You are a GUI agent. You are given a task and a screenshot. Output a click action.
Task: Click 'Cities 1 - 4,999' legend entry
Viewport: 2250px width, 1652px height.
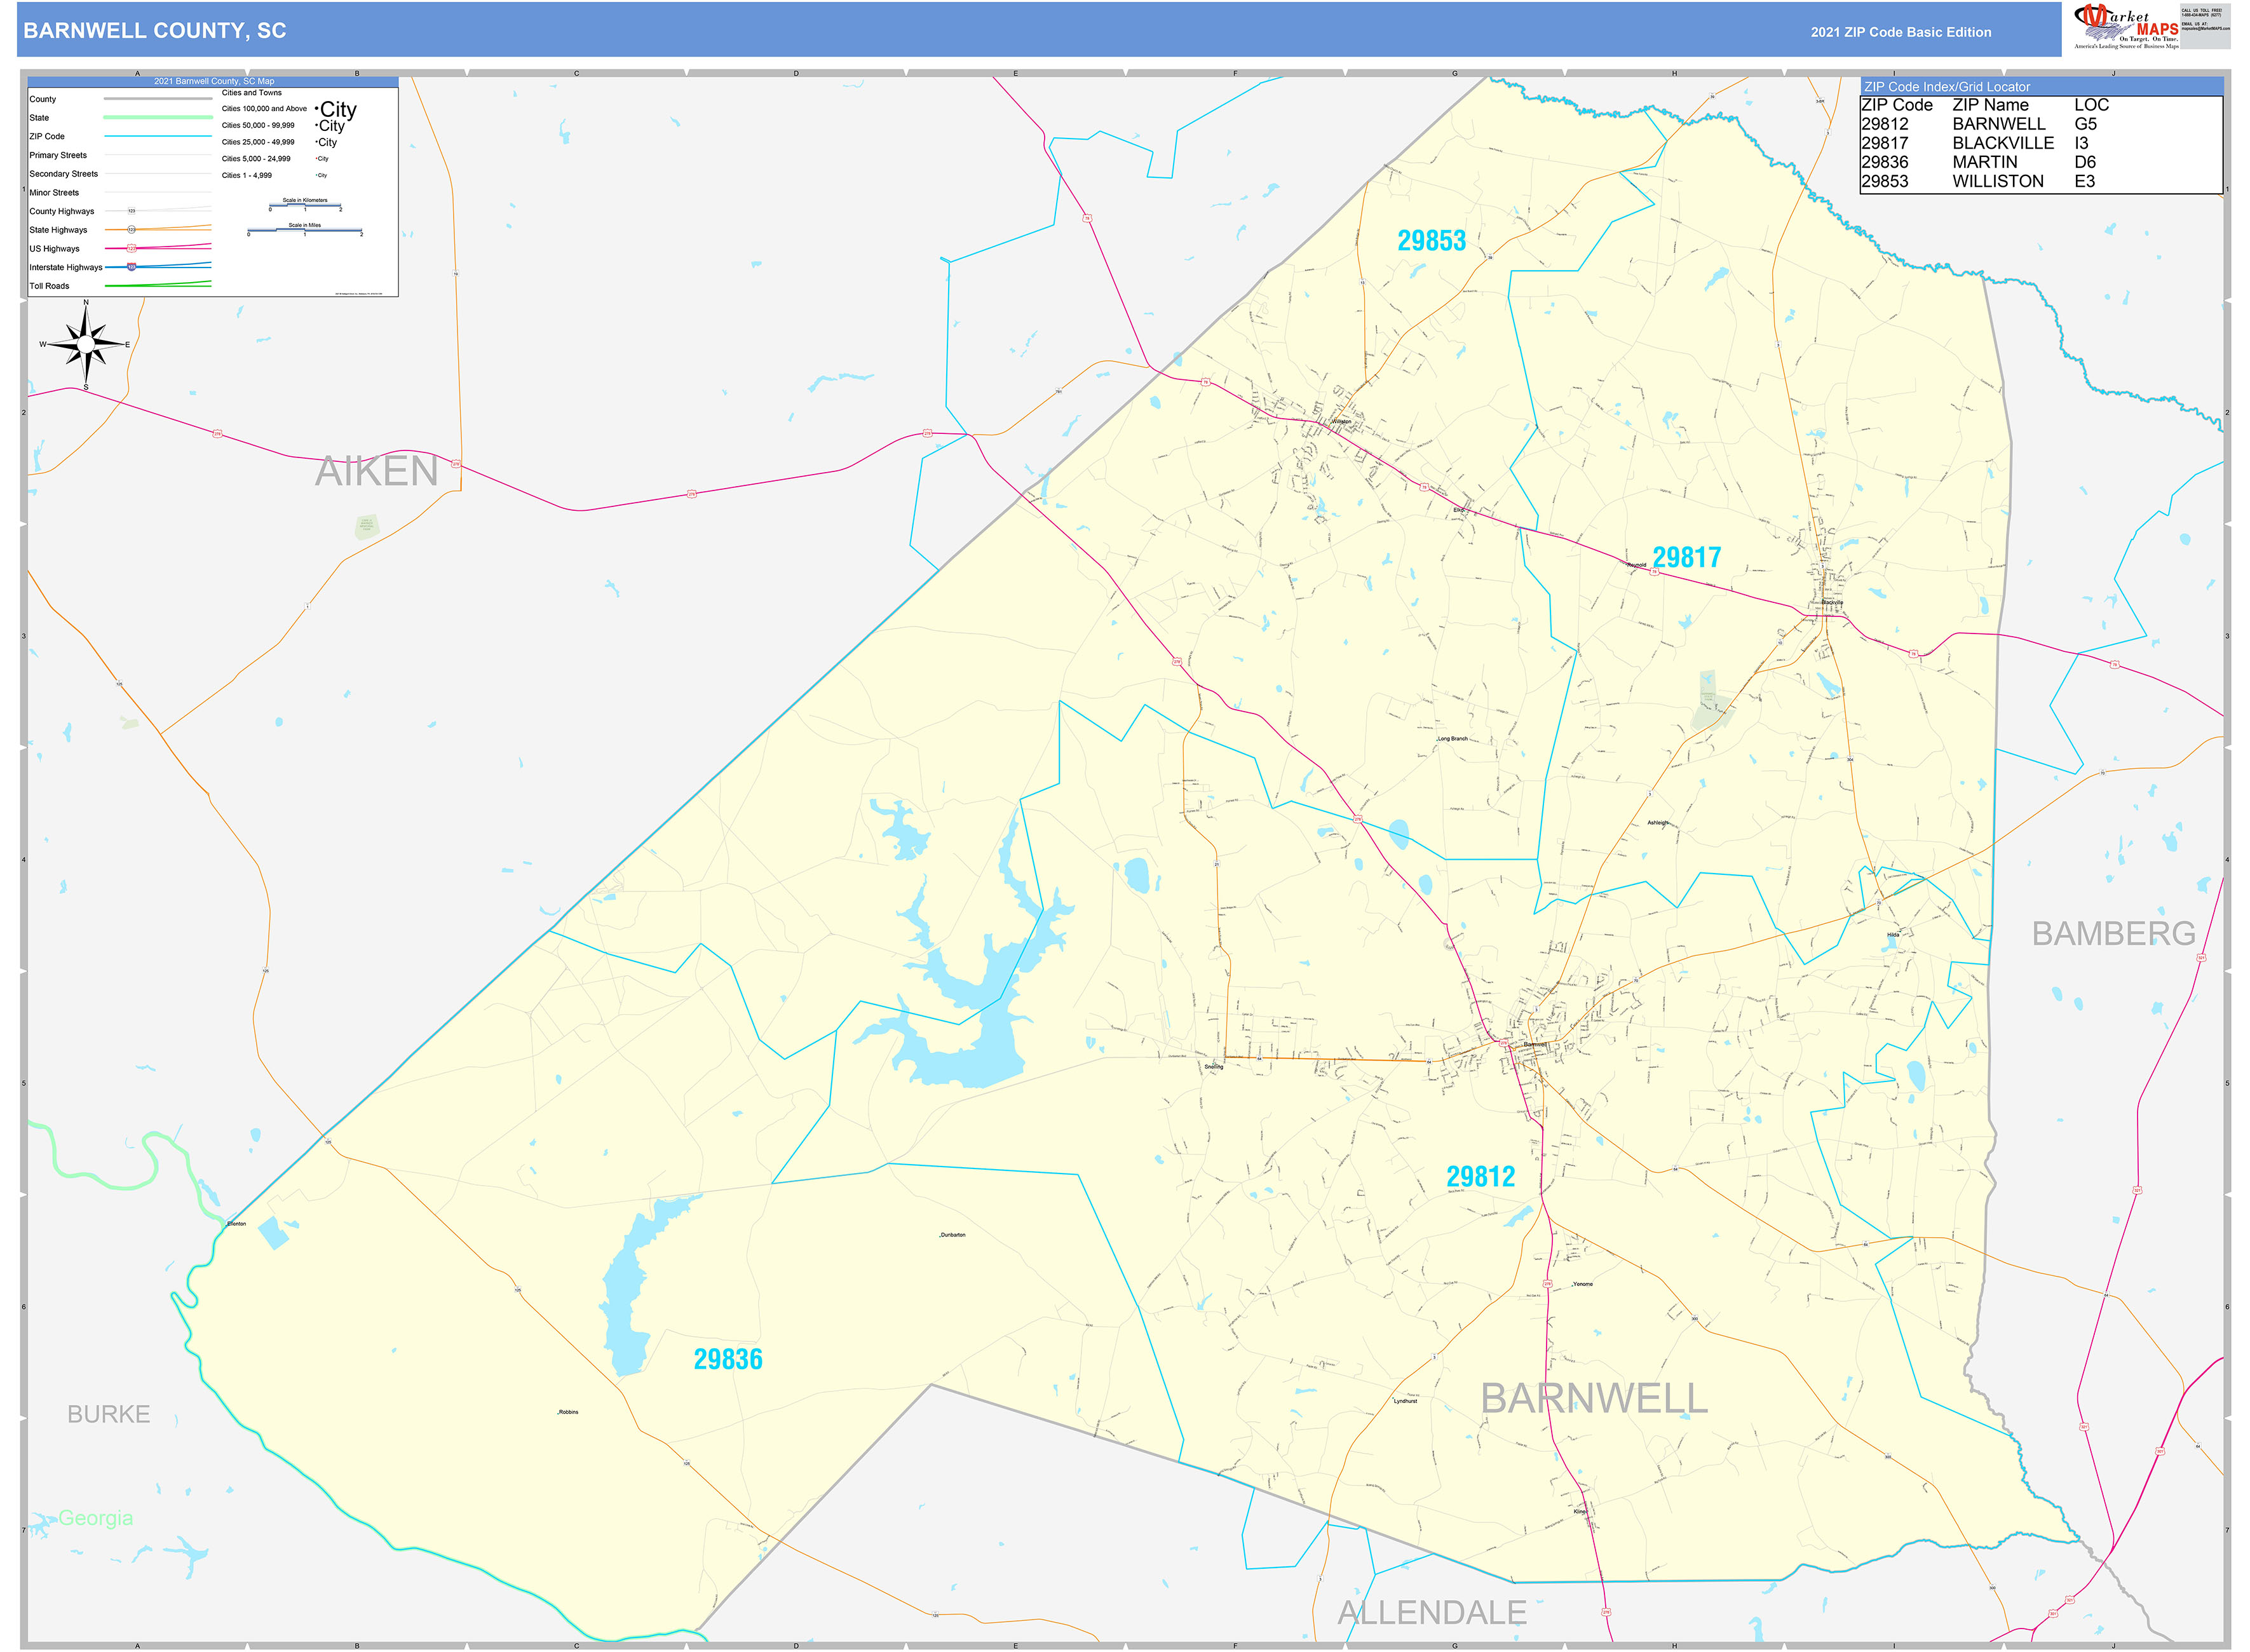click(x=246, y=176)
